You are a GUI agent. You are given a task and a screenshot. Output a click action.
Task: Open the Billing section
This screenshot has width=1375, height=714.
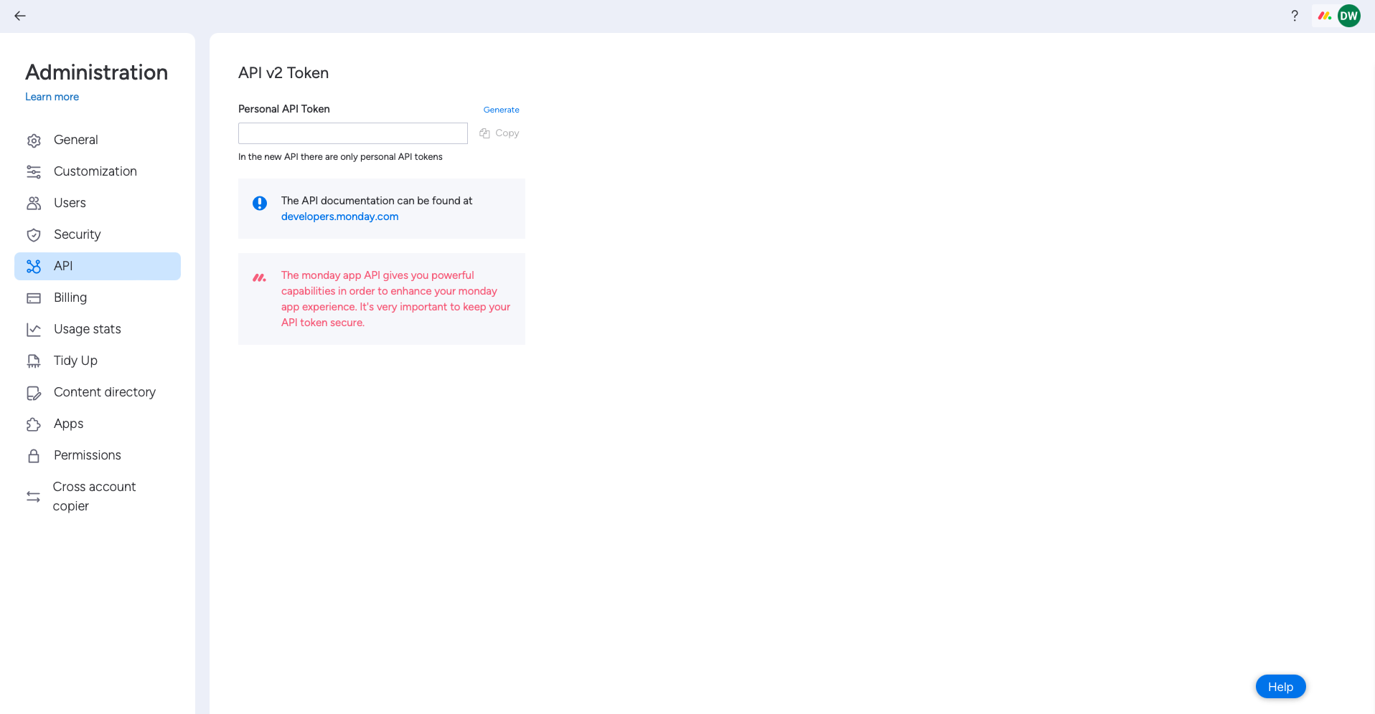pyautogui.click(x=70, y=297)
